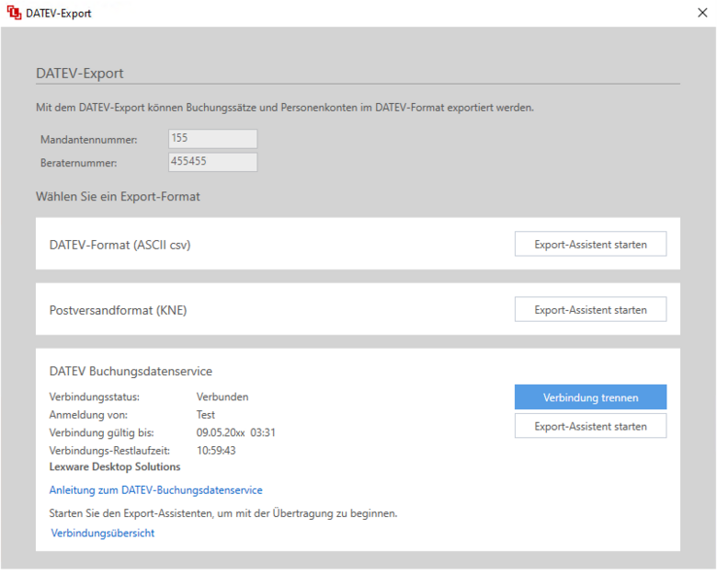
Task: Select the Postversandformat (KNE) label
Action: point(118,310)
